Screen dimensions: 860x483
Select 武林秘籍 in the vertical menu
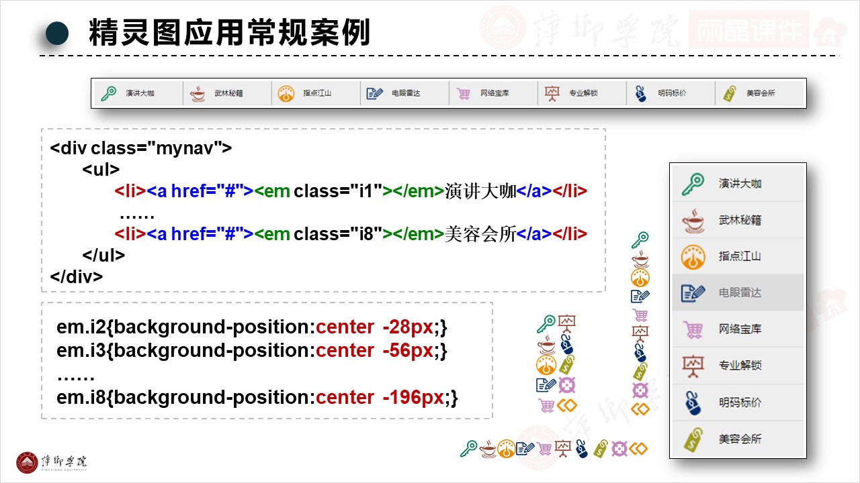tap(738, 220)
